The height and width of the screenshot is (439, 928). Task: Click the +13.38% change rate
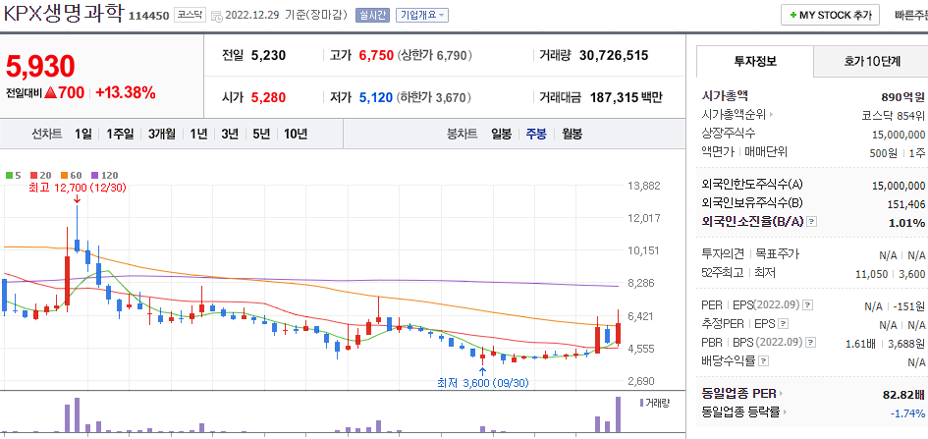click(x=126, y=93)
